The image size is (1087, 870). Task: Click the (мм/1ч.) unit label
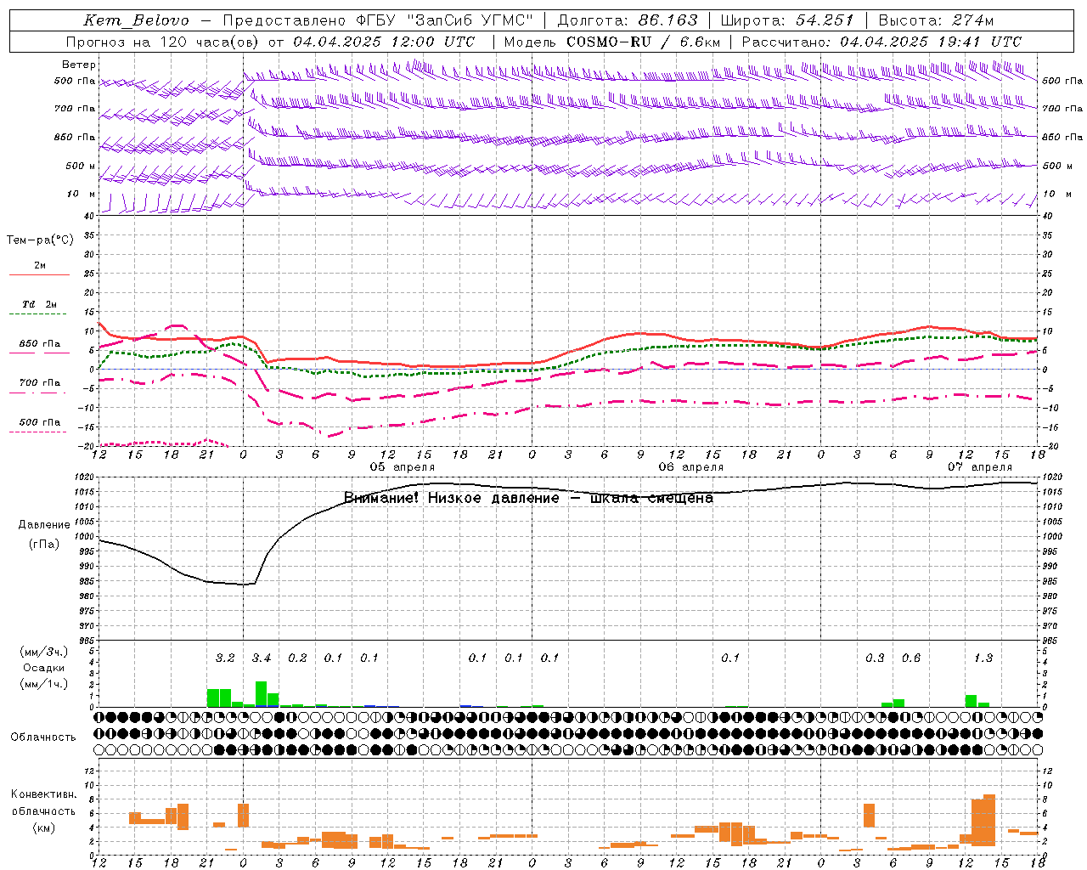tap(44, 684)
